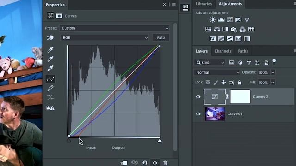Toggle shape layer filter
The width and height of the screenshot is (296, 166).
point(258,63)
